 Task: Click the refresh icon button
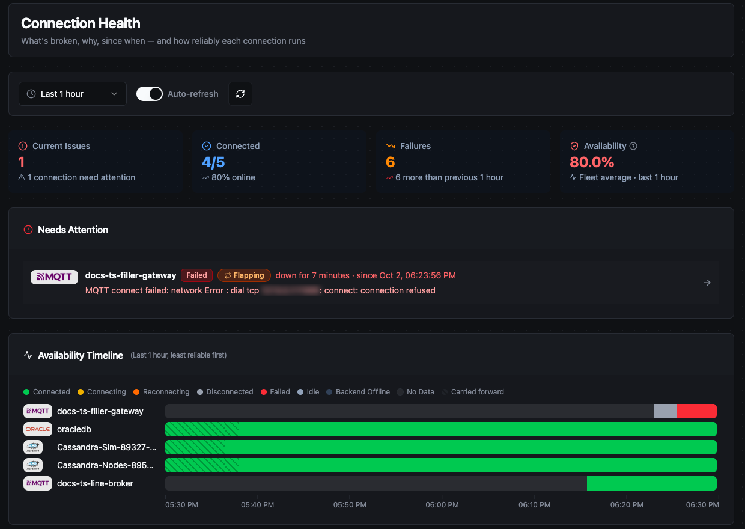click(x=240, y=94)
